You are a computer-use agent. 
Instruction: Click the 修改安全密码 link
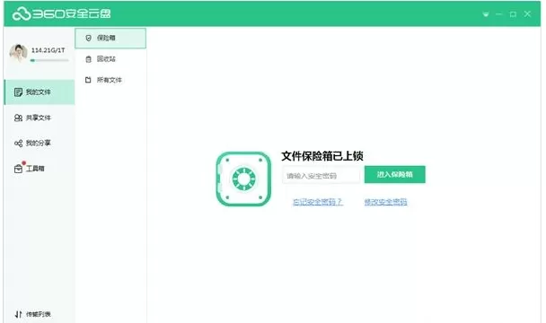pos(385,202)
